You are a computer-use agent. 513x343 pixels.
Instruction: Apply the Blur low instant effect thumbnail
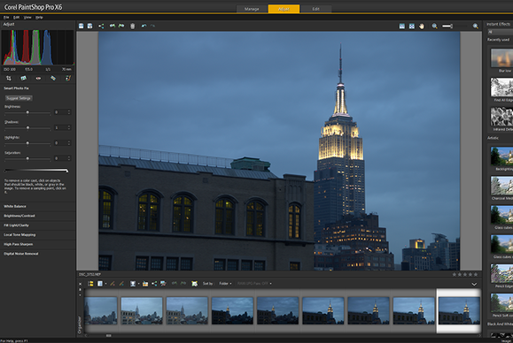click(501, 57)
